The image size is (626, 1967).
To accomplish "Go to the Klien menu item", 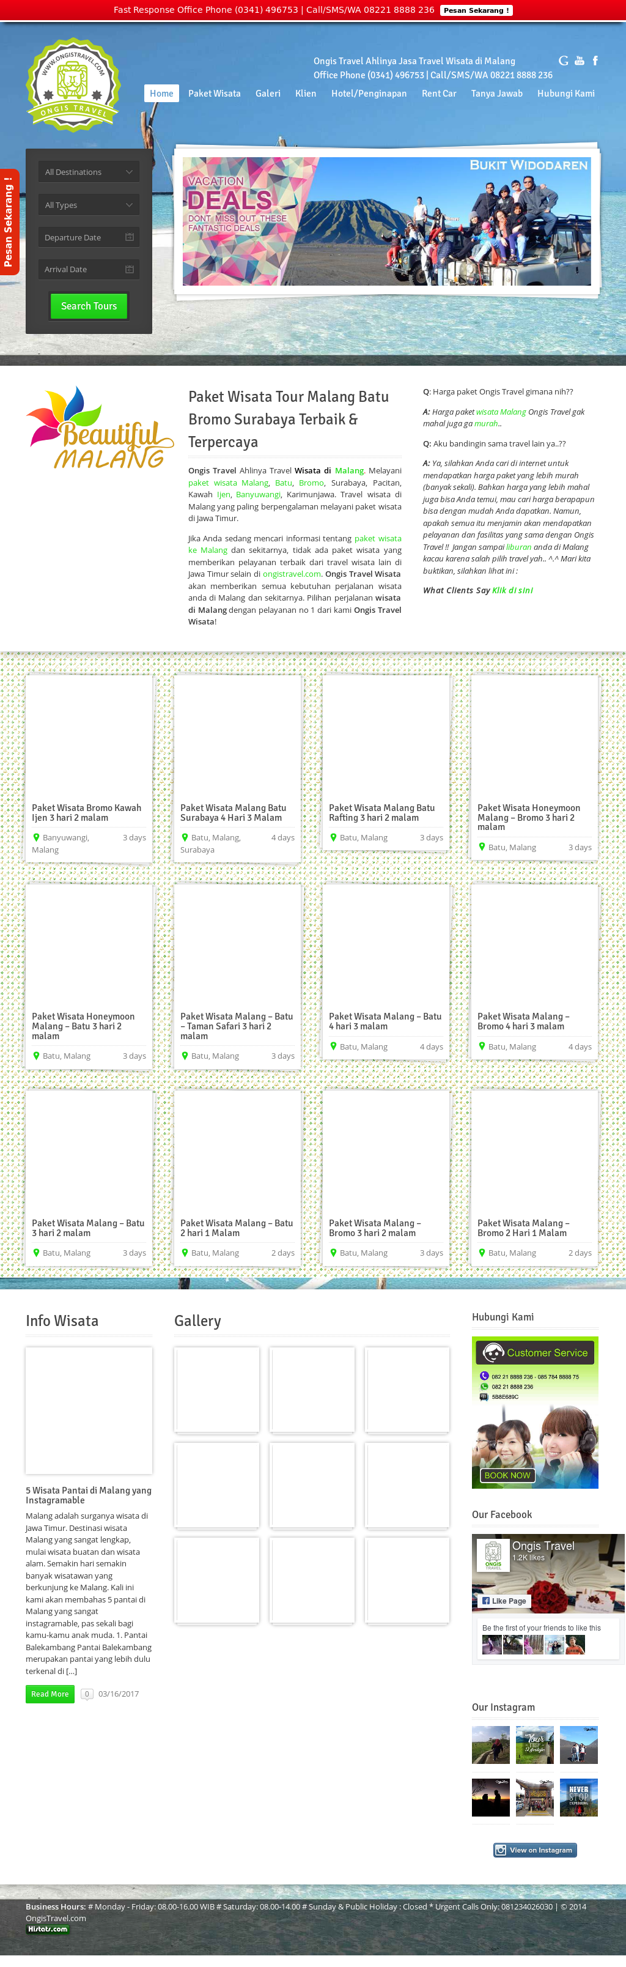I will pyautogui.click(x=306, y=93).
